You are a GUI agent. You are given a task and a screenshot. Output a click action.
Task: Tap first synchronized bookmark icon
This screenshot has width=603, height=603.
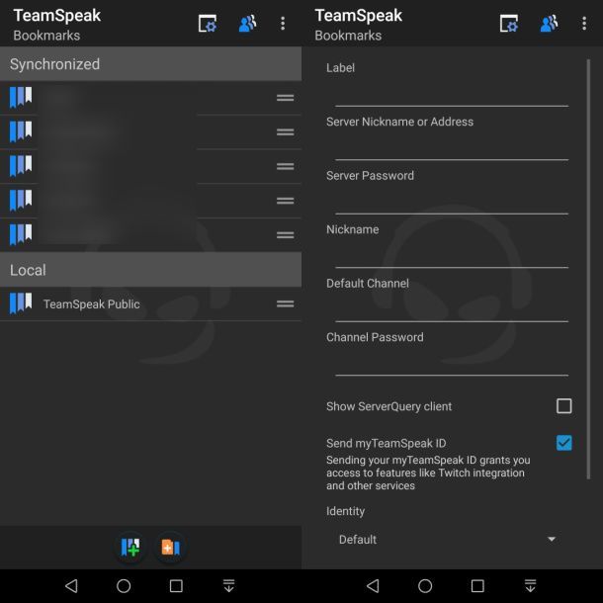(x=21, y=97)
